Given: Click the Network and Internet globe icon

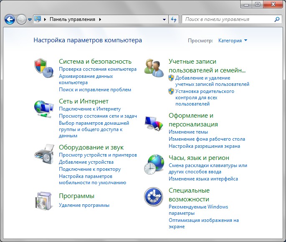Looking at the screenshot, I should 44,109.
